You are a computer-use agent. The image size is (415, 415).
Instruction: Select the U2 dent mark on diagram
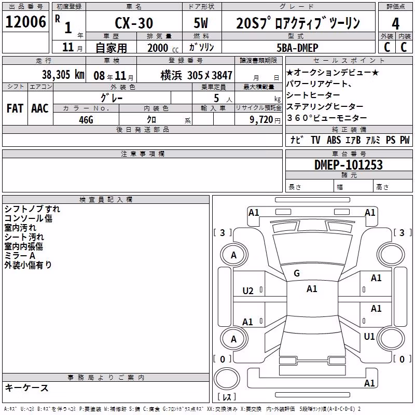pyautogui.click(x=248, y=290)
